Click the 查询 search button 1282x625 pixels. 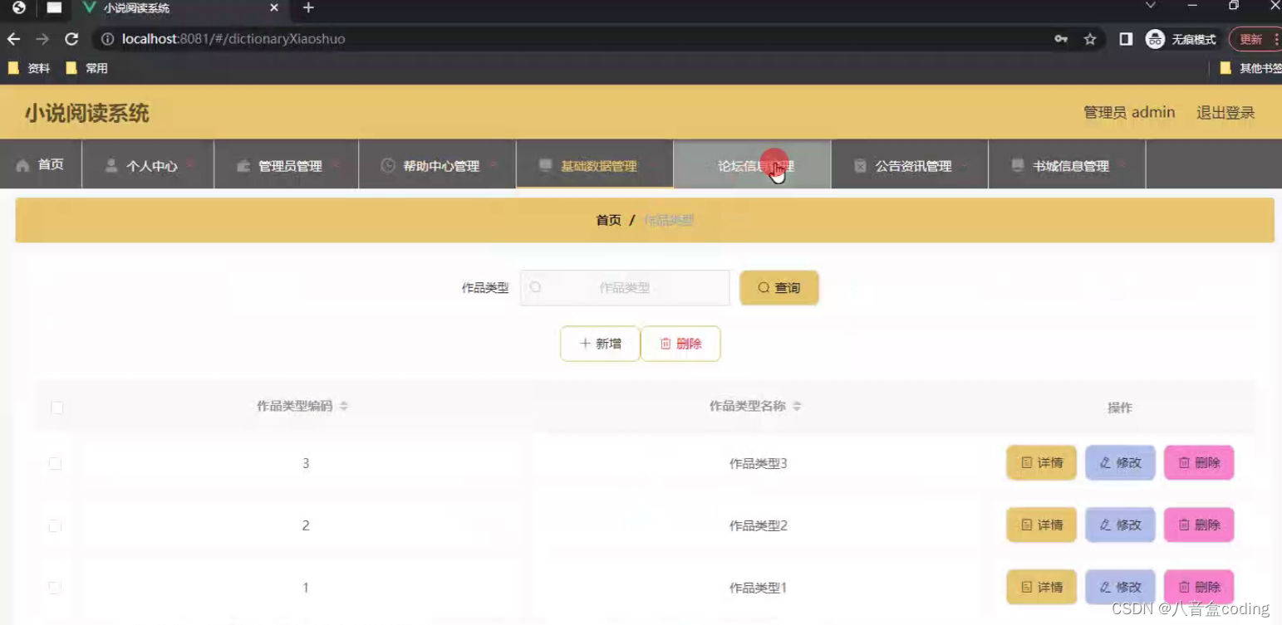pos(779,288)
